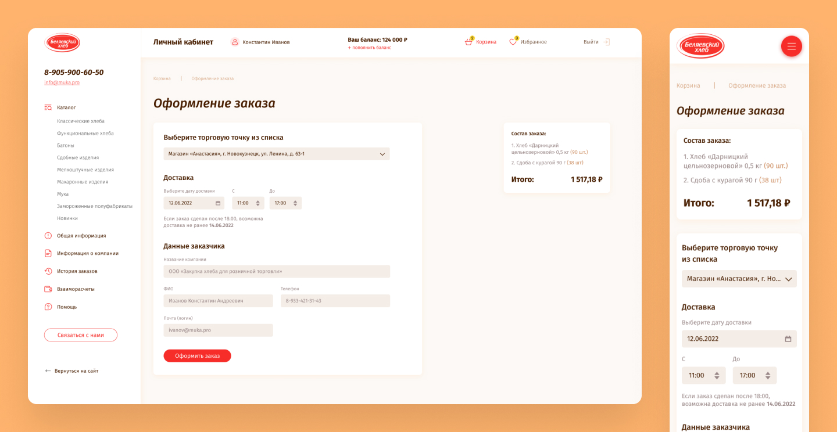The image size is (837, 432).
Task: Click the Телефон input field
Action: [x=335, y=301]
